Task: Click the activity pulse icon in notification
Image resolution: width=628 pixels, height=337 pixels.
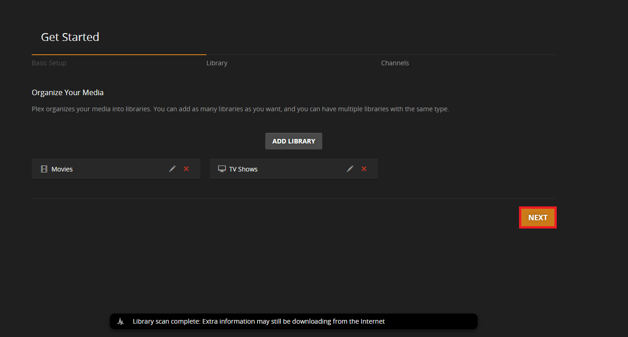Action: (120, 321)
